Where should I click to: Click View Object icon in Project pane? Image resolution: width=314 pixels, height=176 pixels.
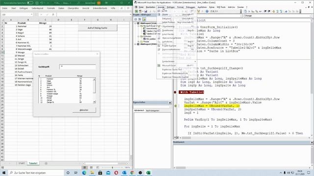pos(139,20)
